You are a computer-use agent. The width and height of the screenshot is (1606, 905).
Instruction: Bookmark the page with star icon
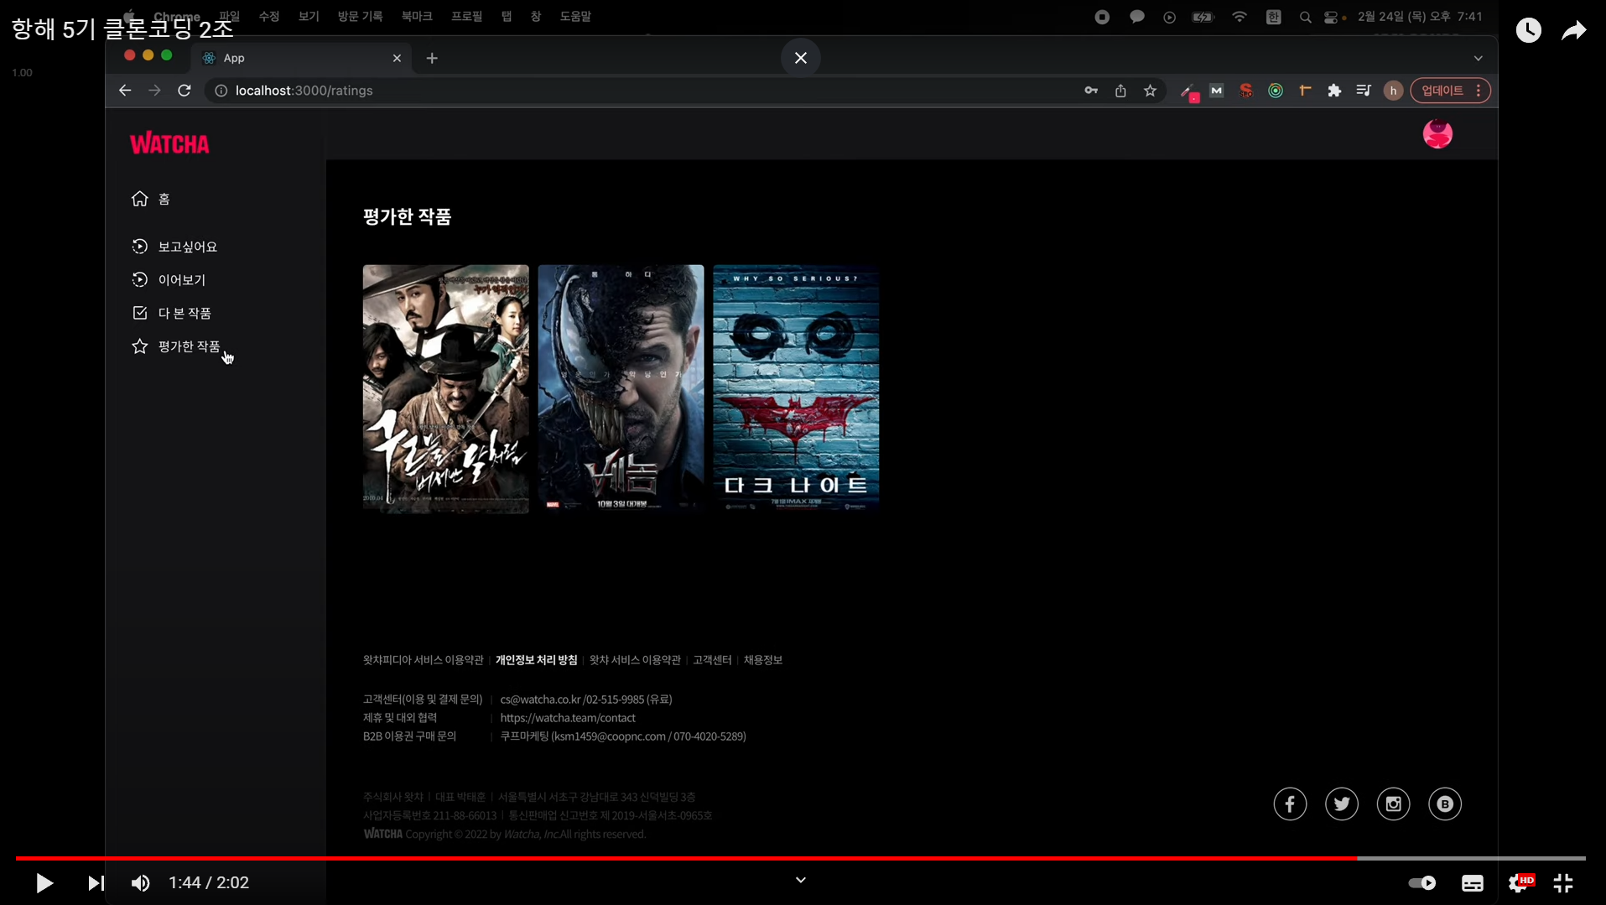tap(1150, 91)
